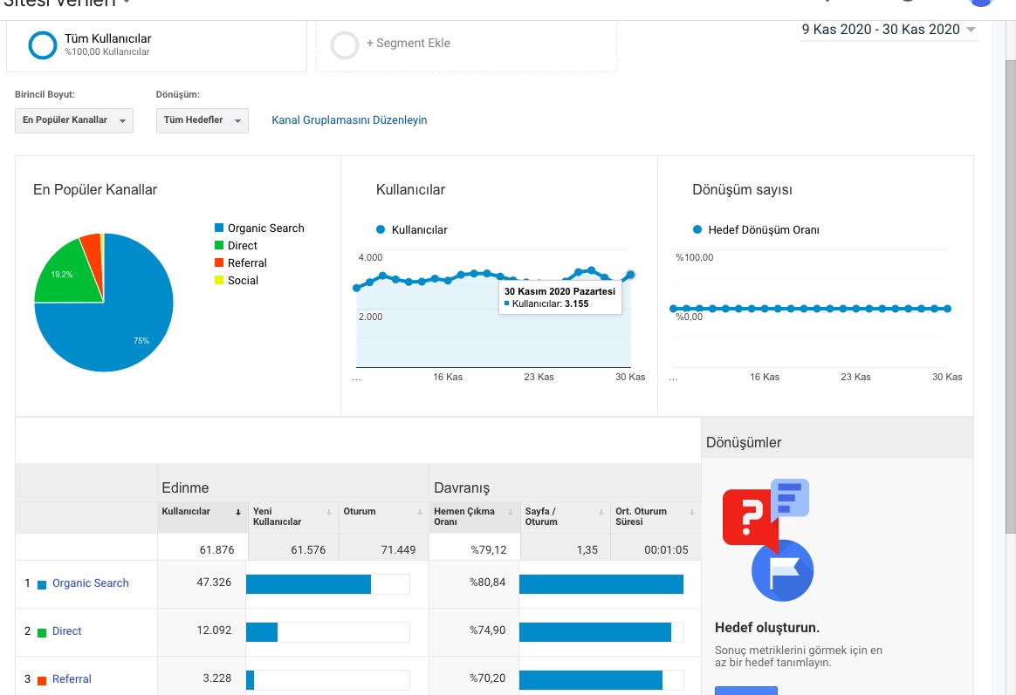Click the Hedef oluşturun illustration icon

(x=768, y=540)
